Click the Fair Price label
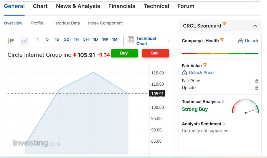Image resolution: width=267 pixels, height=158 pixels. click(x=191, y=81)
